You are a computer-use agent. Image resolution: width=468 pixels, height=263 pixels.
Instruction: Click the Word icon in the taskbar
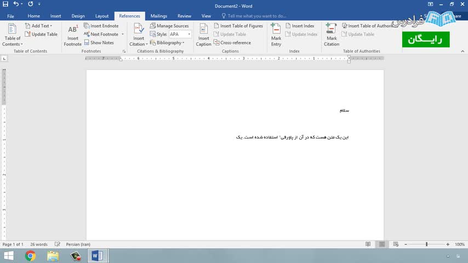point(98,256)
